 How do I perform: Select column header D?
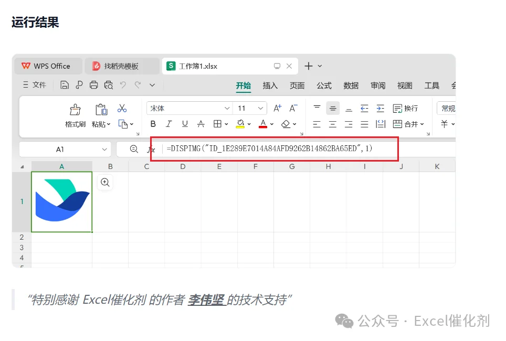point(183,166)
